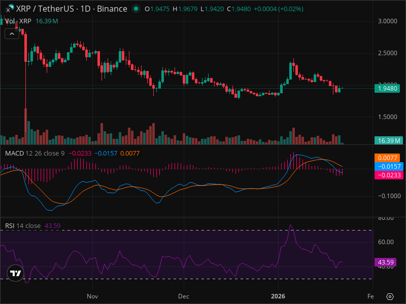This screenshot has width=406, height=304.
Task: Click the 1.5000 price scale label
Action: coord(387,117)
